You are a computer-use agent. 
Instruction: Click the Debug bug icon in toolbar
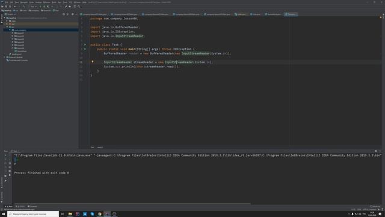point(44,7)
